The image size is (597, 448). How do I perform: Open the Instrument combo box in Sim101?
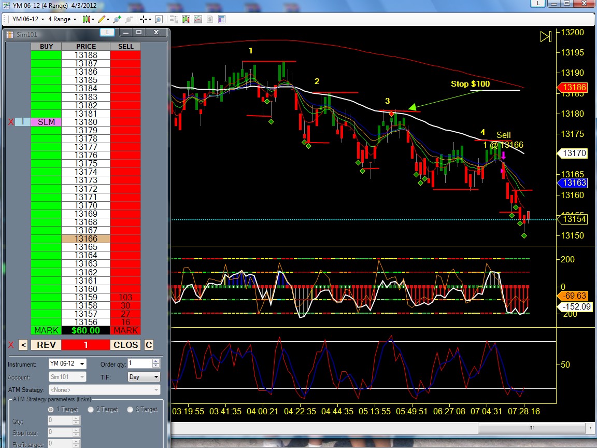point(67,364)
